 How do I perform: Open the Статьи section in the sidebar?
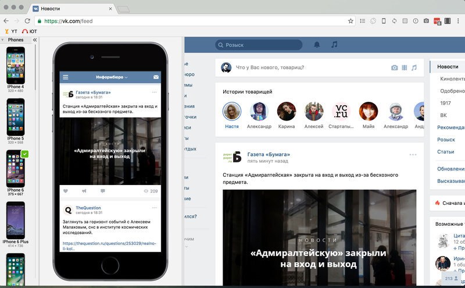445,152
